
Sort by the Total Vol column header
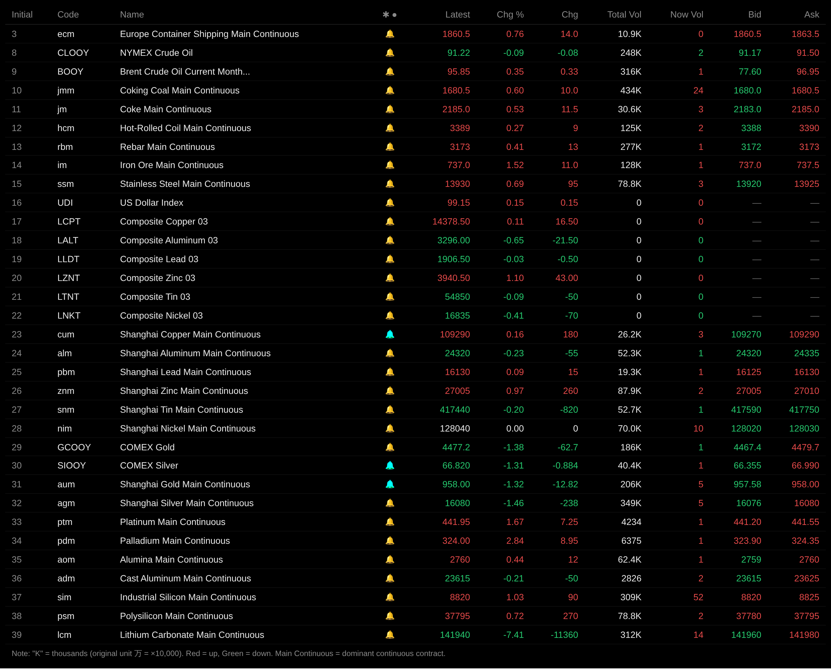coord(624,15)
